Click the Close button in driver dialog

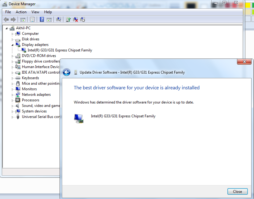pos(238,192)
